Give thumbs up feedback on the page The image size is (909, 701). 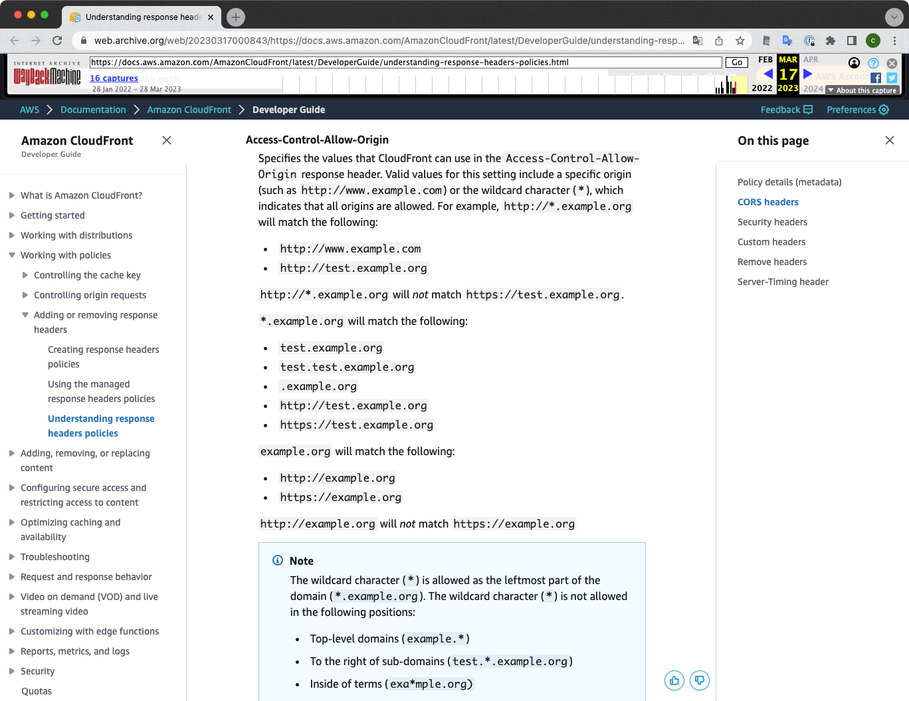click(674, 680)
